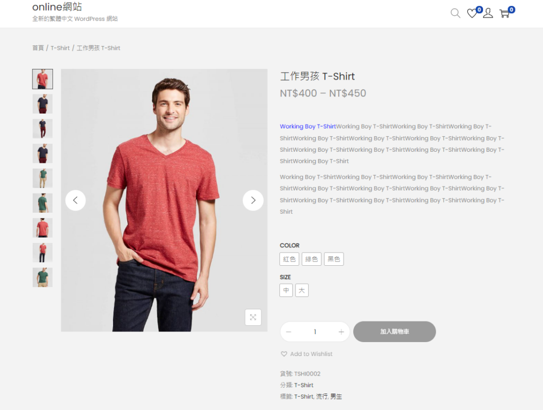
Task: Click heart icon beside Add to Wishlist
Action: 284,354
